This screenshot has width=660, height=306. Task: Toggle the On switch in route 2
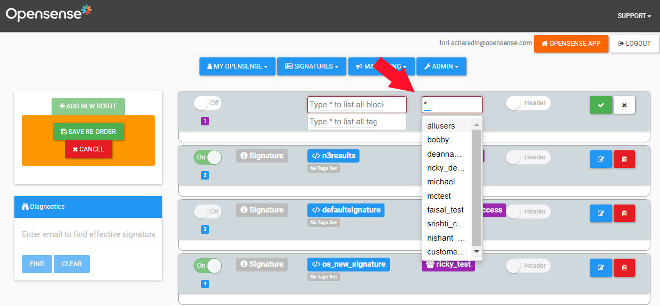[x=207, y=157]
